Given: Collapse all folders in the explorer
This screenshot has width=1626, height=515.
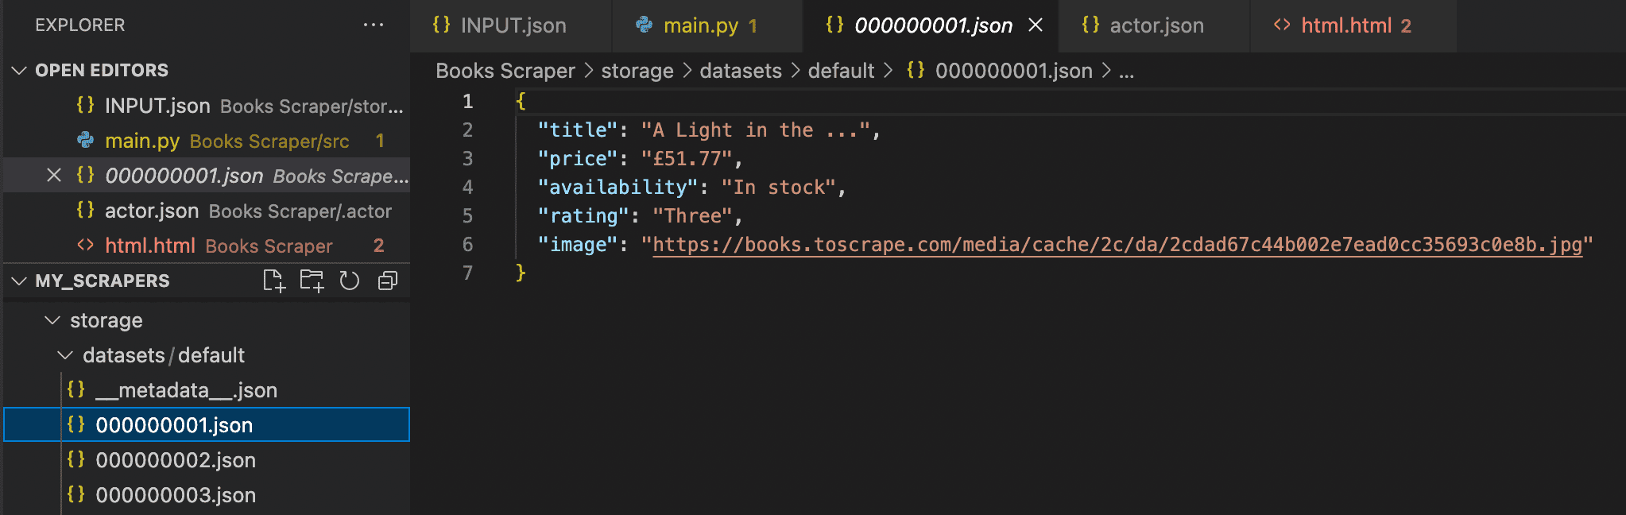Looking at the screenshot, I should click(387, 281).
